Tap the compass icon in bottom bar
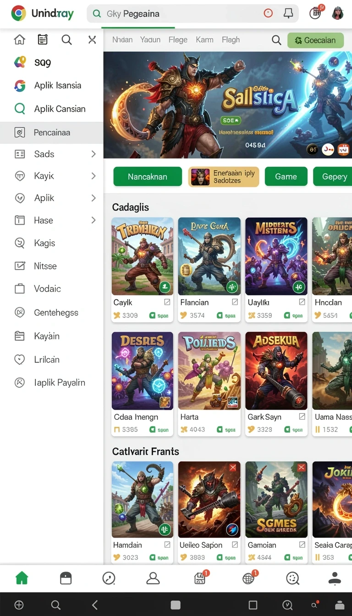352x616 pixels. (x=109, y=578)
